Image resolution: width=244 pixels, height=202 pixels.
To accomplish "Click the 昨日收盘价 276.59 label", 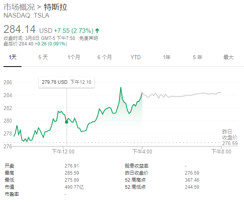I will 230,137.
